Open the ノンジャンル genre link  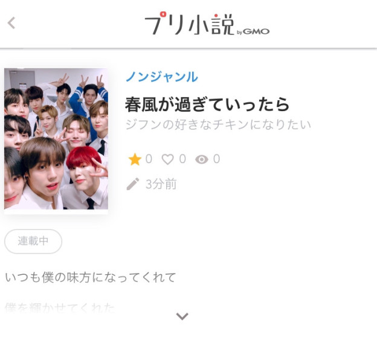(162, 77)
